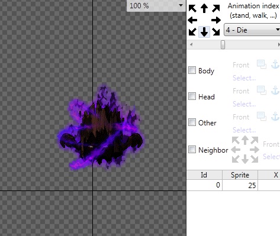Enable the Head reference checkbox
The image size is (280, 236).
tap(192, 96)
